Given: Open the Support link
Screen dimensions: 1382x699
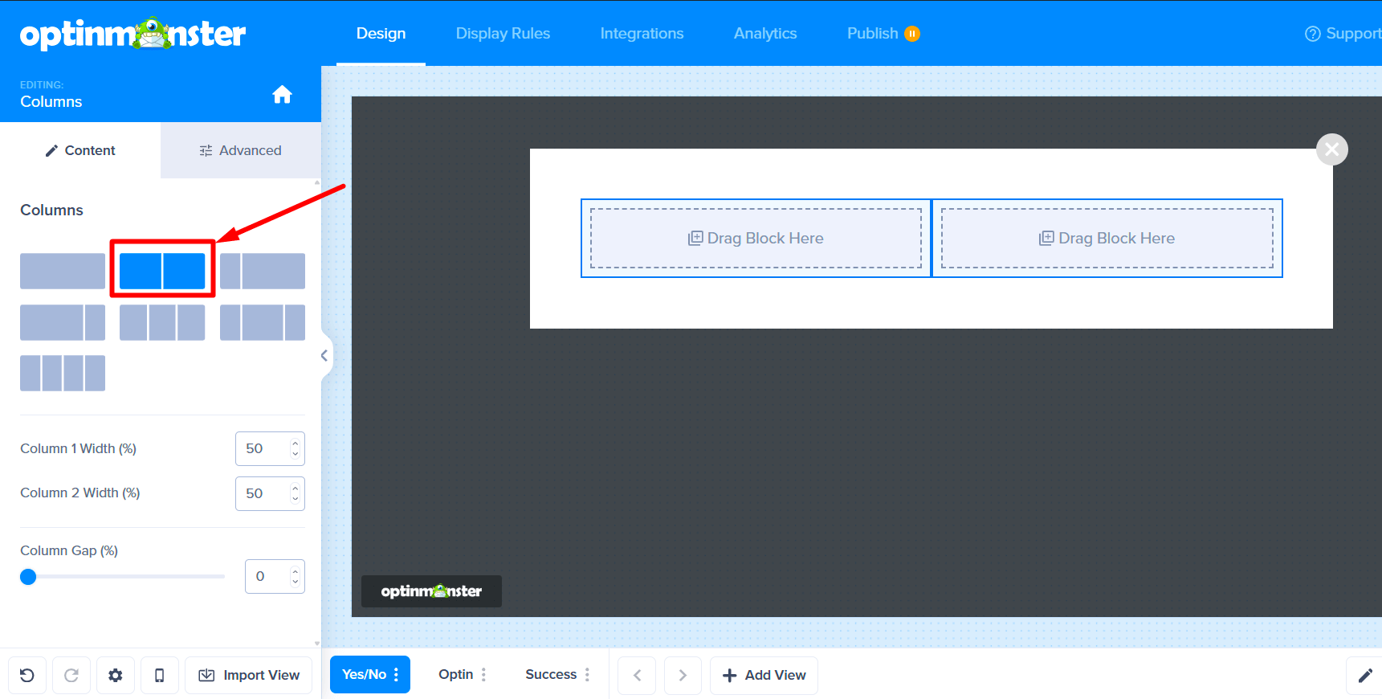Looking at the screenshot, I should (x=1343, y=34).
